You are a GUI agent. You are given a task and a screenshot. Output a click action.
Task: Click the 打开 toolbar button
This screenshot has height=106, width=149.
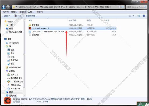point(18,16)
